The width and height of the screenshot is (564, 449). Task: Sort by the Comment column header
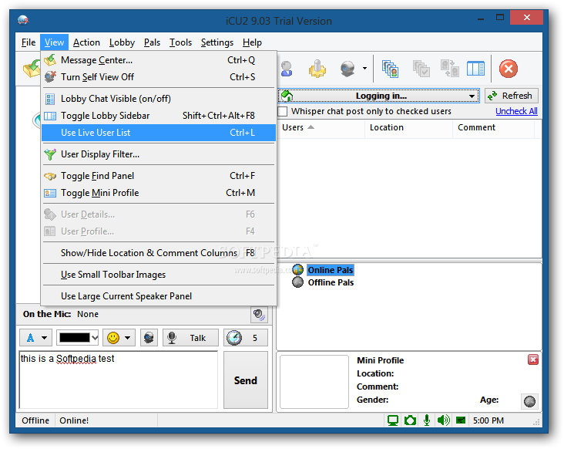(x=493, y=127)
